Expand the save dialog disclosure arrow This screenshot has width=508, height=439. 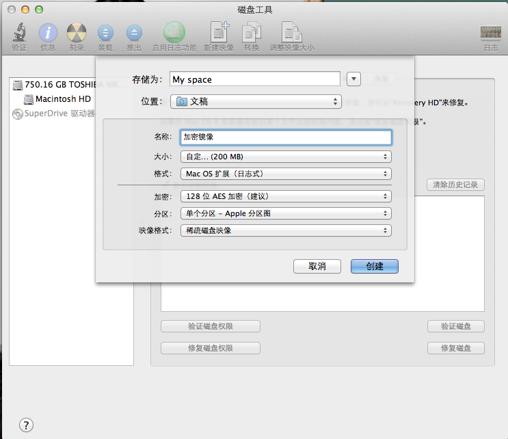click(x=353, y=79)
